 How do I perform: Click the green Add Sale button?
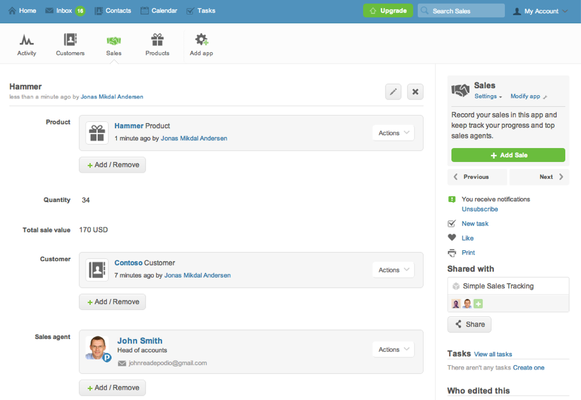pos(508,155)
